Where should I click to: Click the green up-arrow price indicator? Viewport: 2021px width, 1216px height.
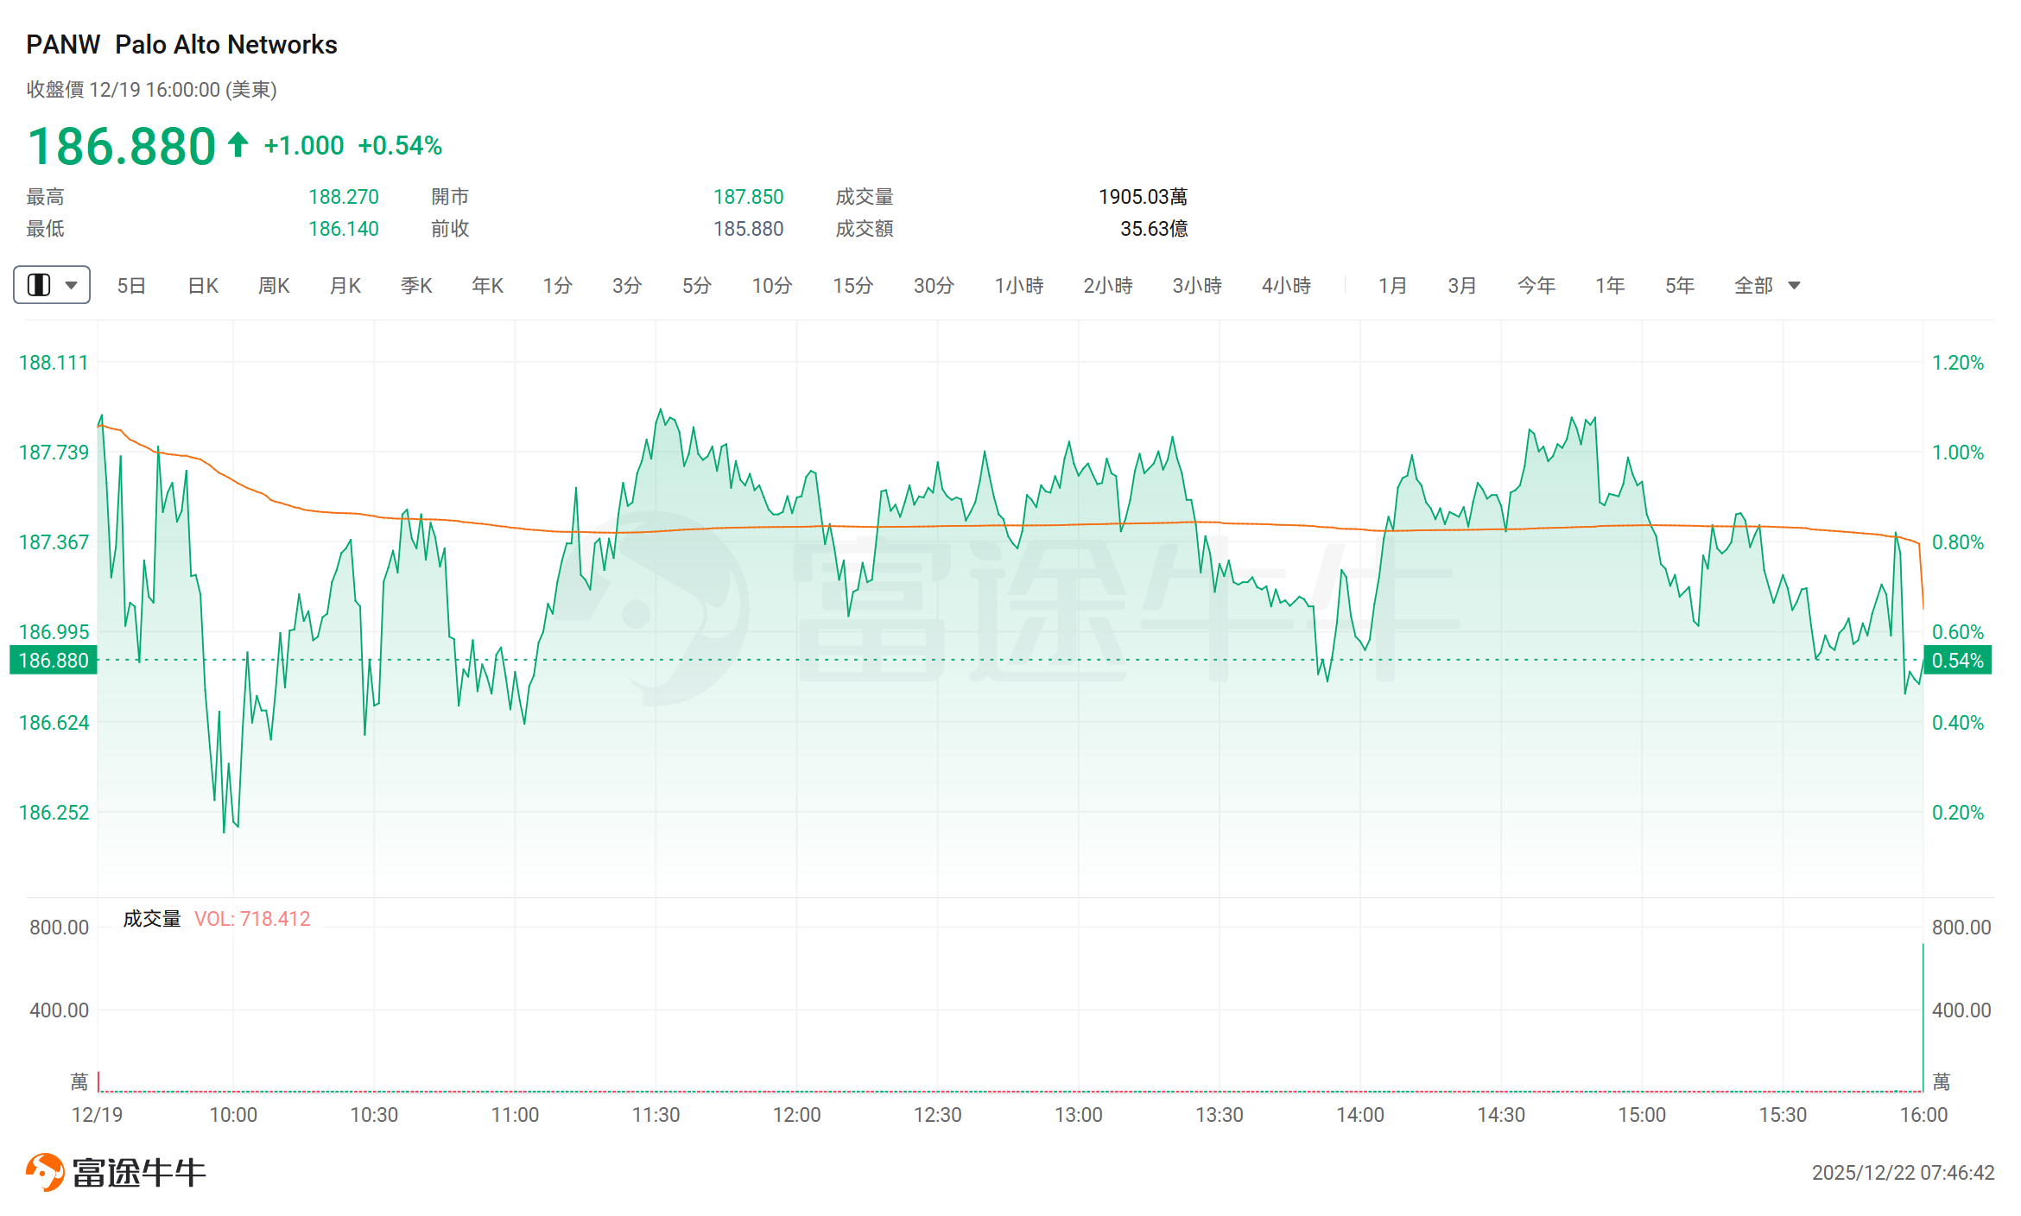tap(238, 144)
